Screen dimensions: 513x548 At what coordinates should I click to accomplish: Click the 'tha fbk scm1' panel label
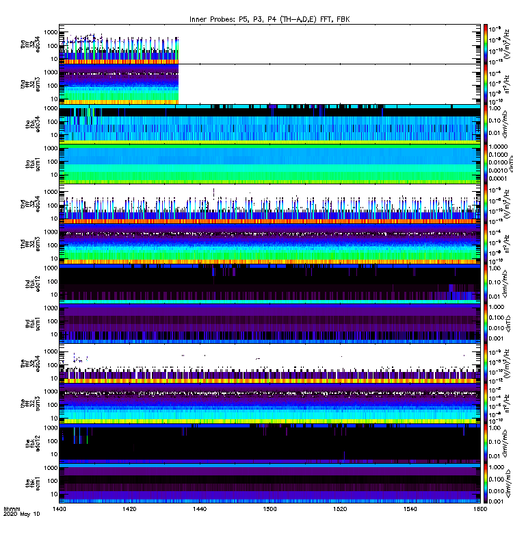pyautogui.click(x=33, y=164)
